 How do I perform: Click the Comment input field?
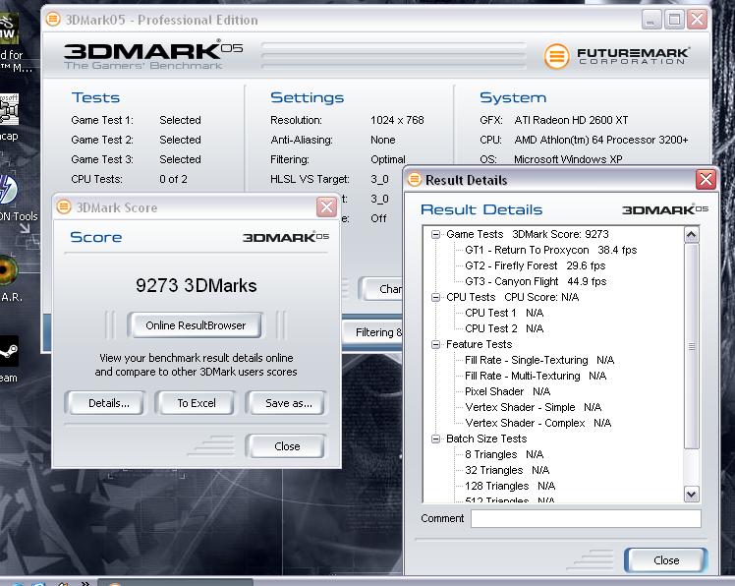tap(586, 518)
